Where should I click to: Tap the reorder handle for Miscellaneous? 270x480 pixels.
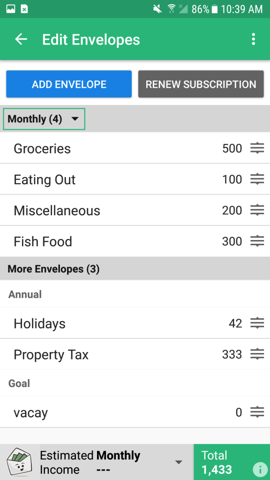point(257,210)
